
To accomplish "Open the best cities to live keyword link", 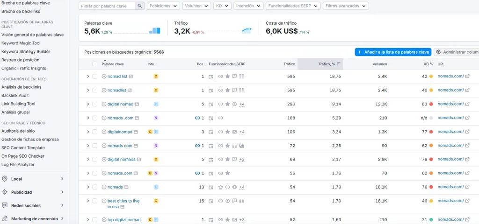I will coord(123,204).
